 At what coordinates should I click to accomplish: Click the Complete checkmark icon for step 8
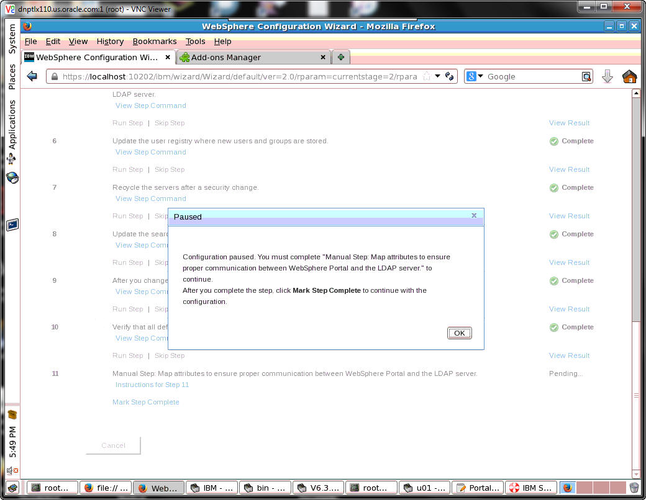(554, 234)
